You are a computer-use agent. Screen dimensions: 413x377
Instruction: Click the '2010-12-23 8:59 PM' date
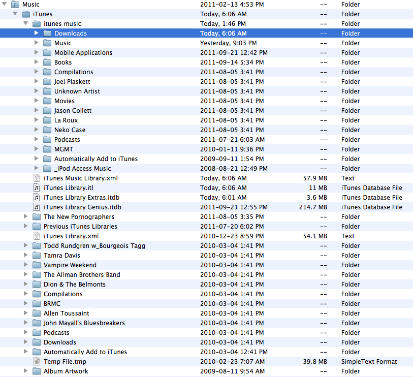coord(232,236)
